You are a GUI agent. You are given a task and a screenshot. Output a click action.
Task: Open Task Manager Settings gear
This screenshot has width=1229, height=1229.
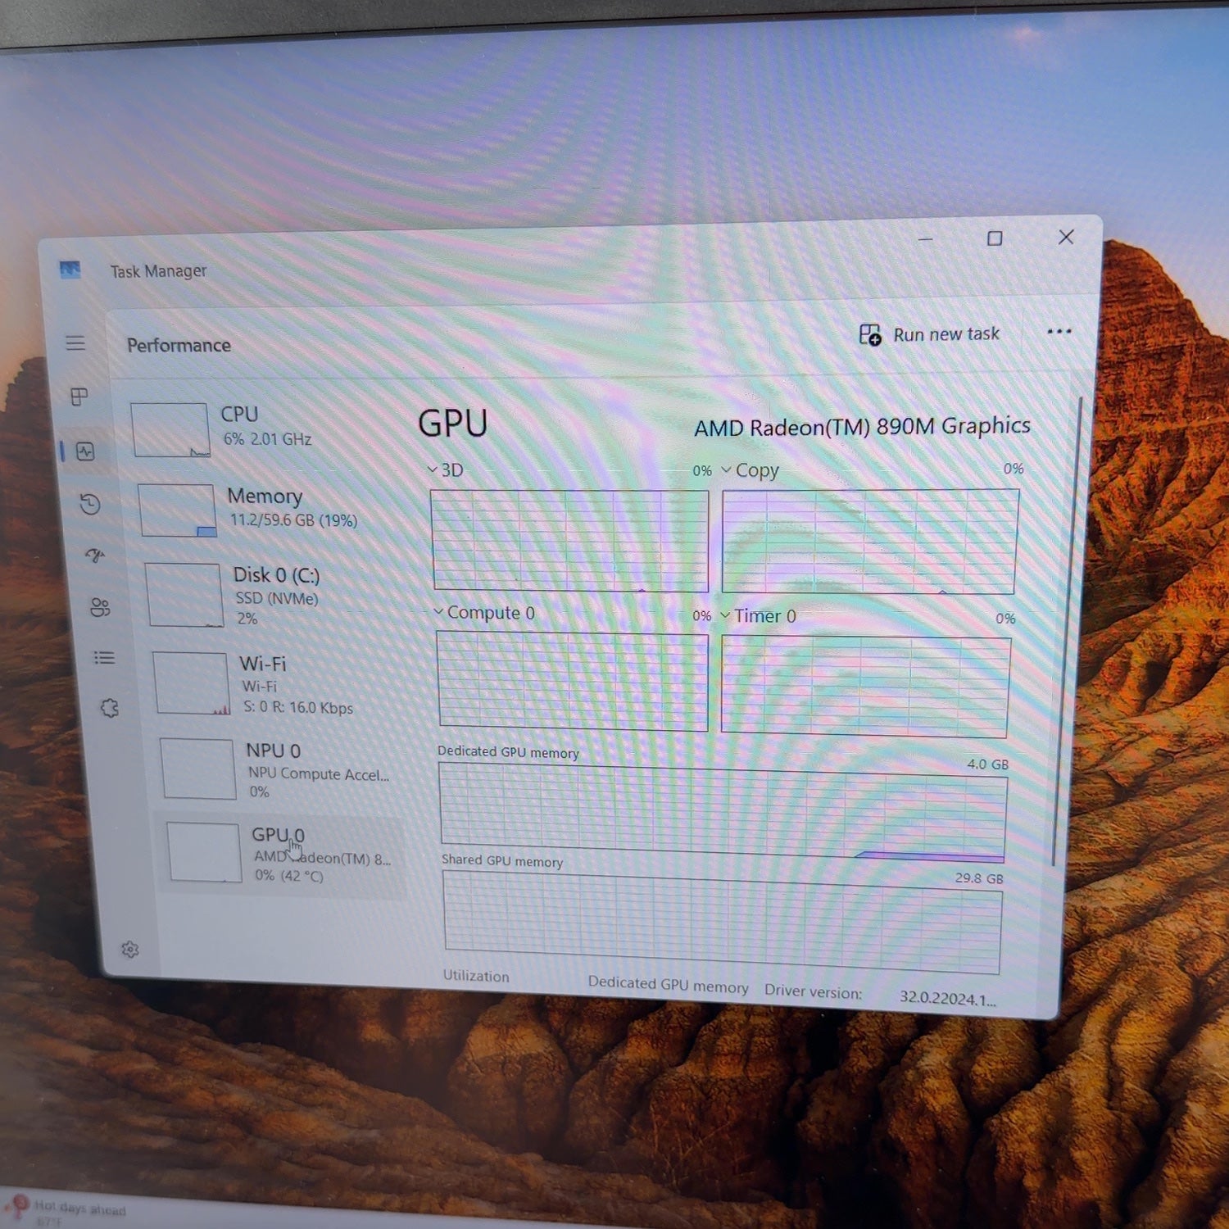coord(130,950)
